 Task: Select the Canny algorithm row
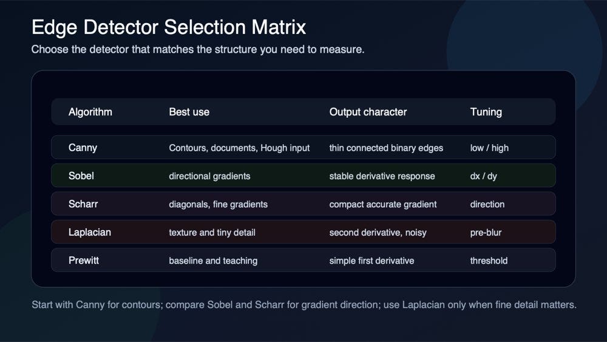[303, 147]
